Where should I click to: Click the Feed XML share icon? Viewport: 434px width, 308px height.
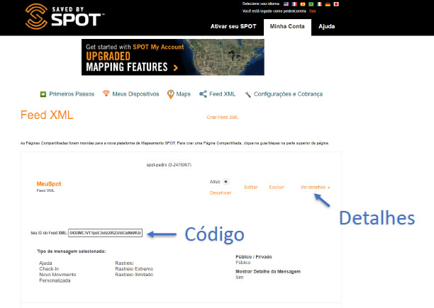(203, 94)
